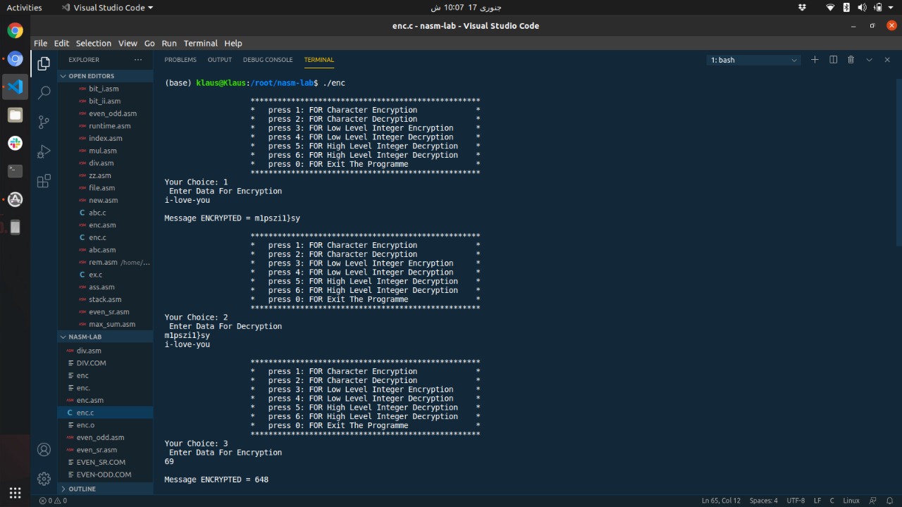Viewport: 902px width, 507px height.
Task: Open the Extensions view
Action: (x=44, y=180)
